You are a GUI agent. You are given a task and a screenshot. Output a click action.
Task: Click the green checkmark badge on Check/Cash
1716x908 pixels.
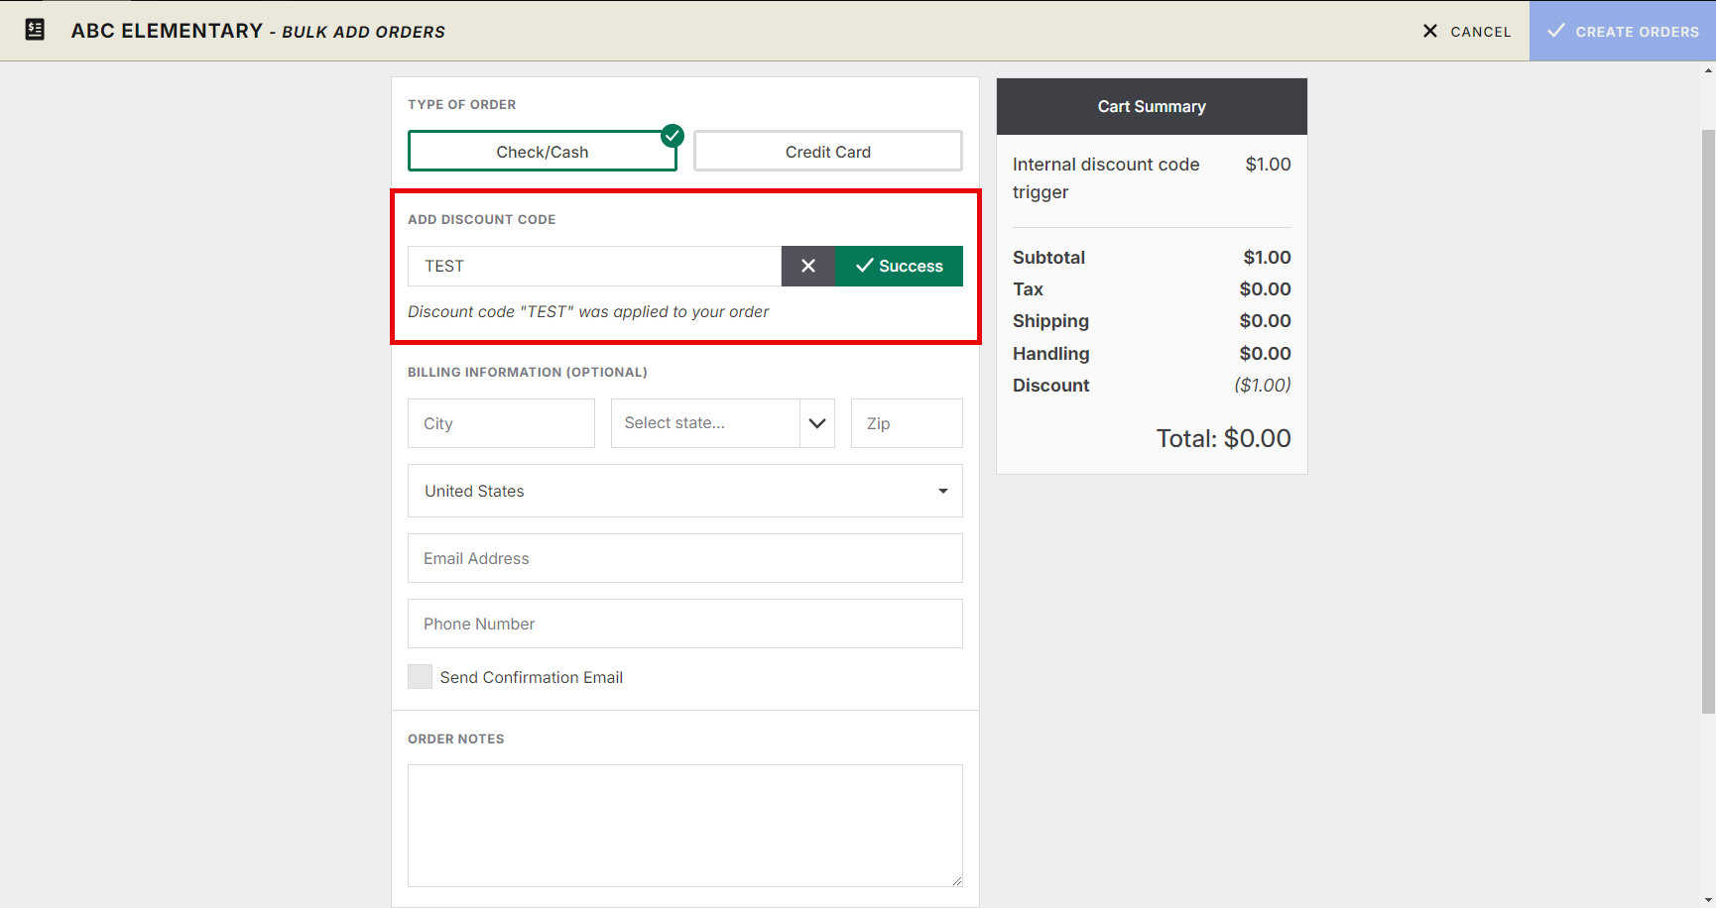(x=673, y=135)
